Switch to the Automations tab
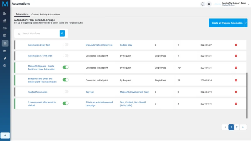The image size is (251, 141). point(22,14)
